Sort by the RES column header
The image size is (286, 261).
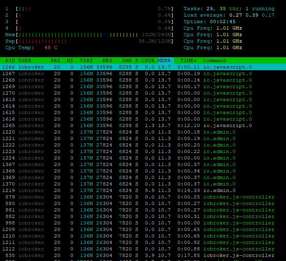tap(107, 60)
